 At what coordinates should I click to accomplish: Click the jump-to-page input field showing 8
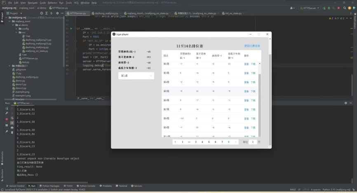[253, 142]
